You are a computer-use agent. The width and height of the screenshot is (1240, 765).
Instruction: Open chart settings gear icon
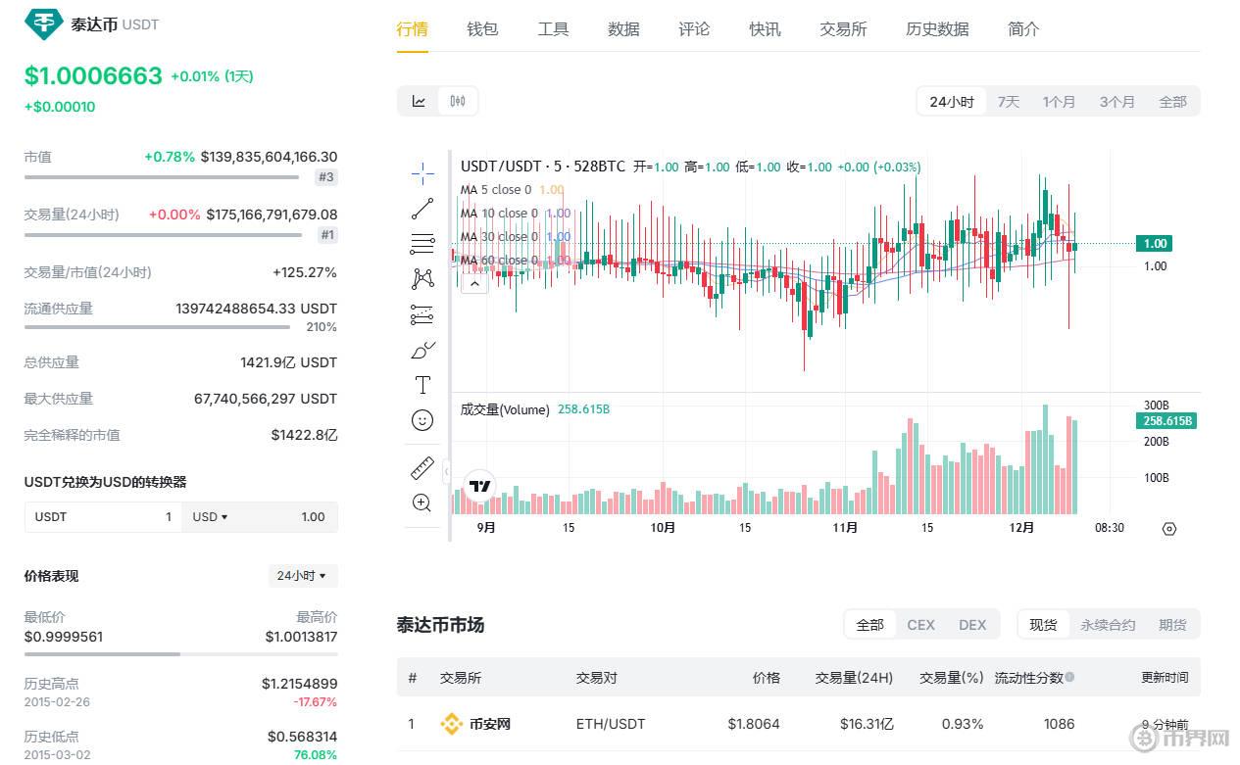(1168, 528)
